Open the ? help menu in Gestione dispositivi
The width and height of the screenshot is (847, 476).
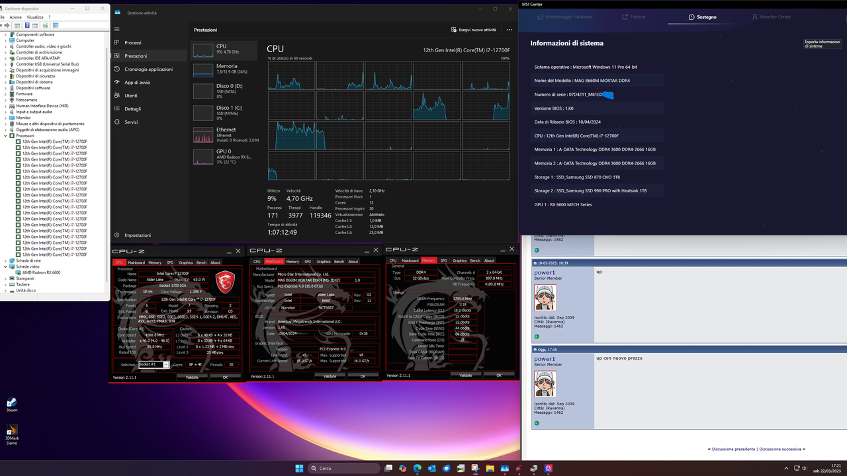pyautogui.click(x=50, y=17)
